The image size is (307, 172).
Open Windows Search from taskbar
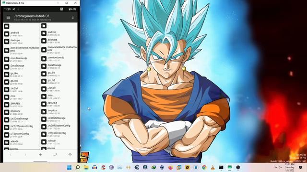pos(78,168)
